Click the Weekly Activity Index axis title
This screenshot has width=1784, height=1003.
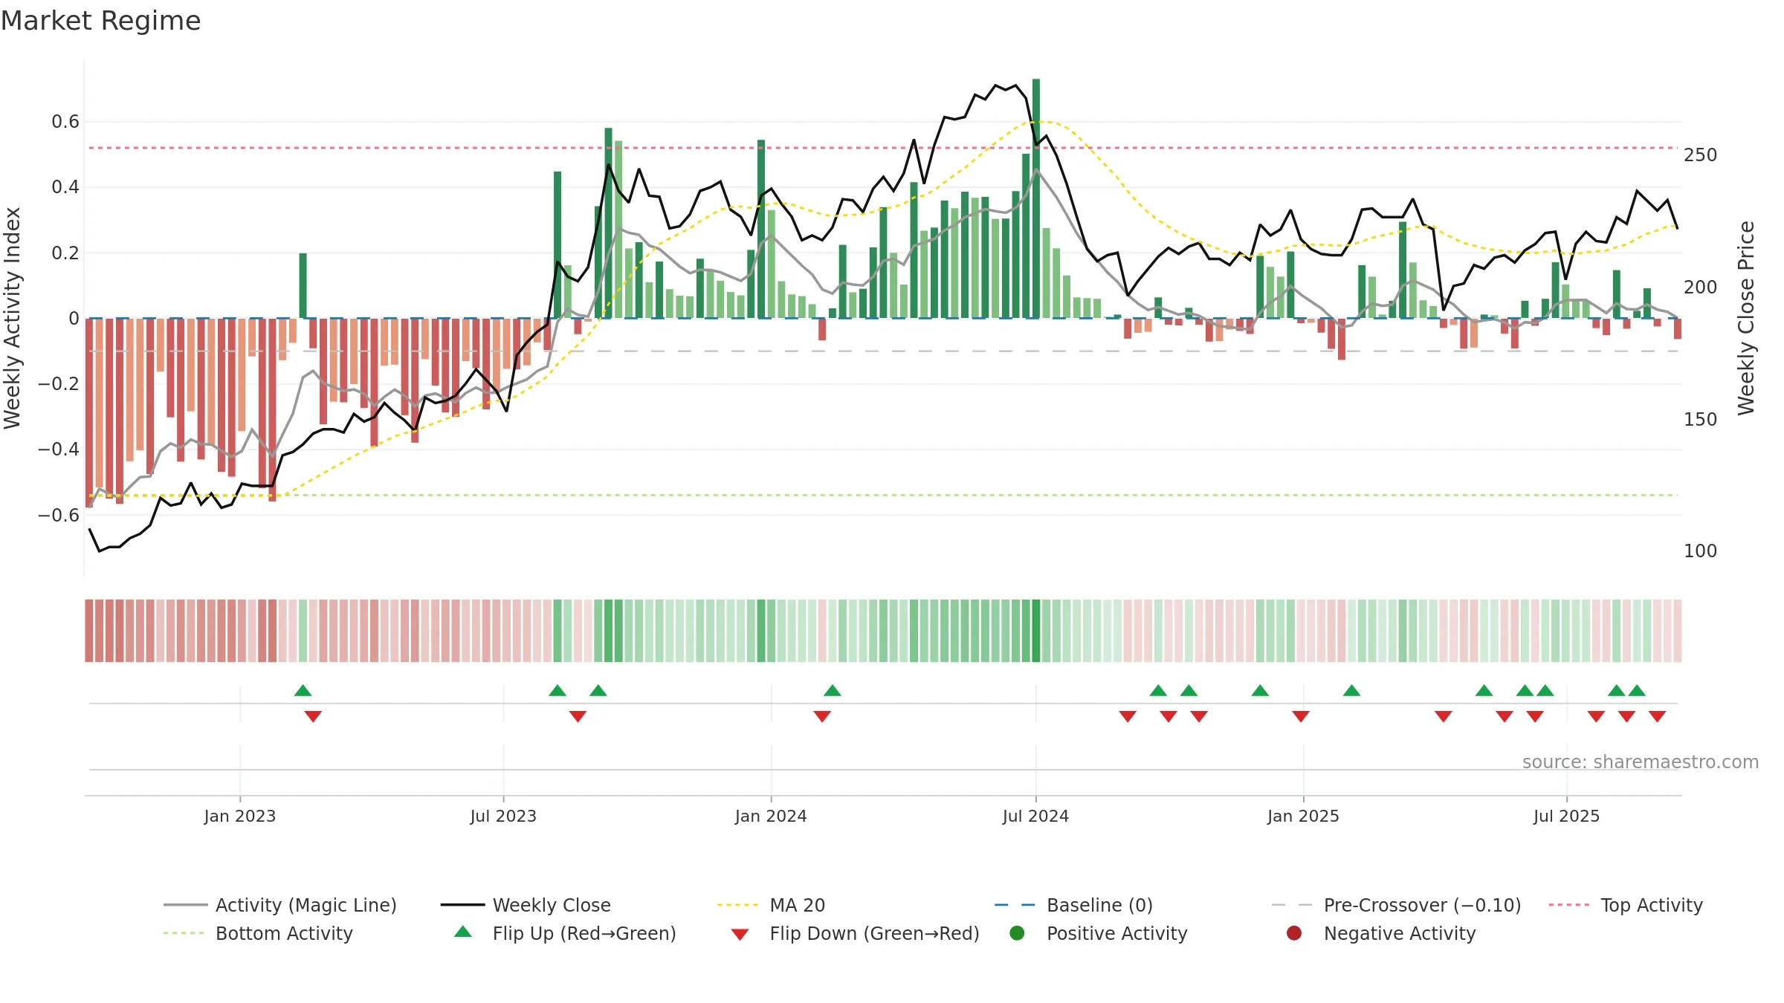point(13,318)
